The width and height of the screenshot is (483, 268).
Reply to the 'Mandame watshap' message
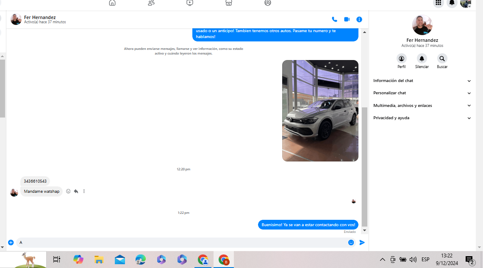click(76, 191)
